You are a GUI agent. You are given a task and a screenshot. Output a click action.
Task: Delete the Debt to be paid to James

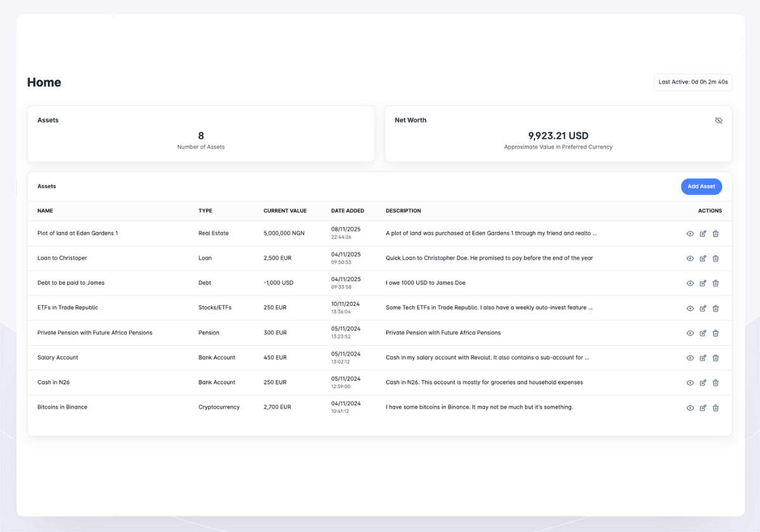716,283
